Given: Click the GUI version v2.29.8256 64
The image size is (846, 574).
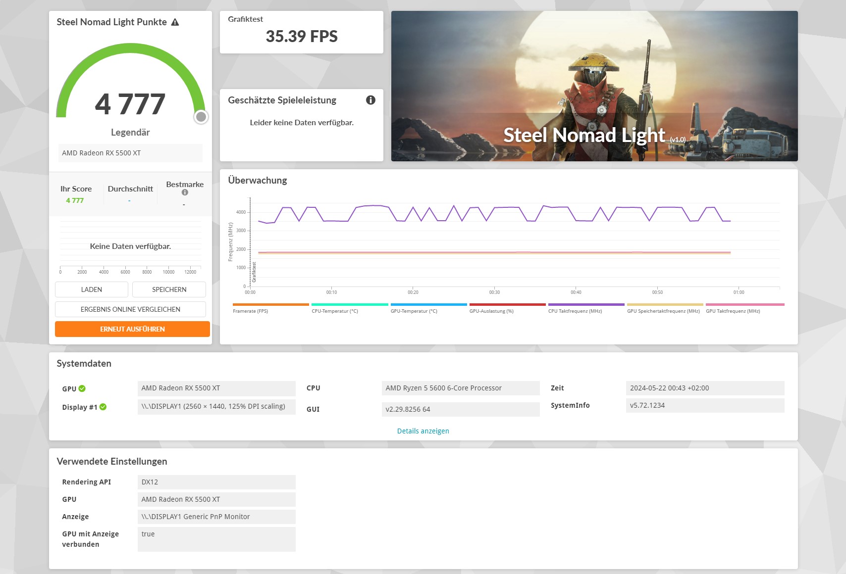Looking at the screenshot, I should [461, 409].
